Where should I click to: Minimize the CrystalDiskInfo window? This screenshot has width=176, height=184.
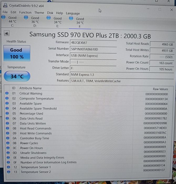coord(148,9)
